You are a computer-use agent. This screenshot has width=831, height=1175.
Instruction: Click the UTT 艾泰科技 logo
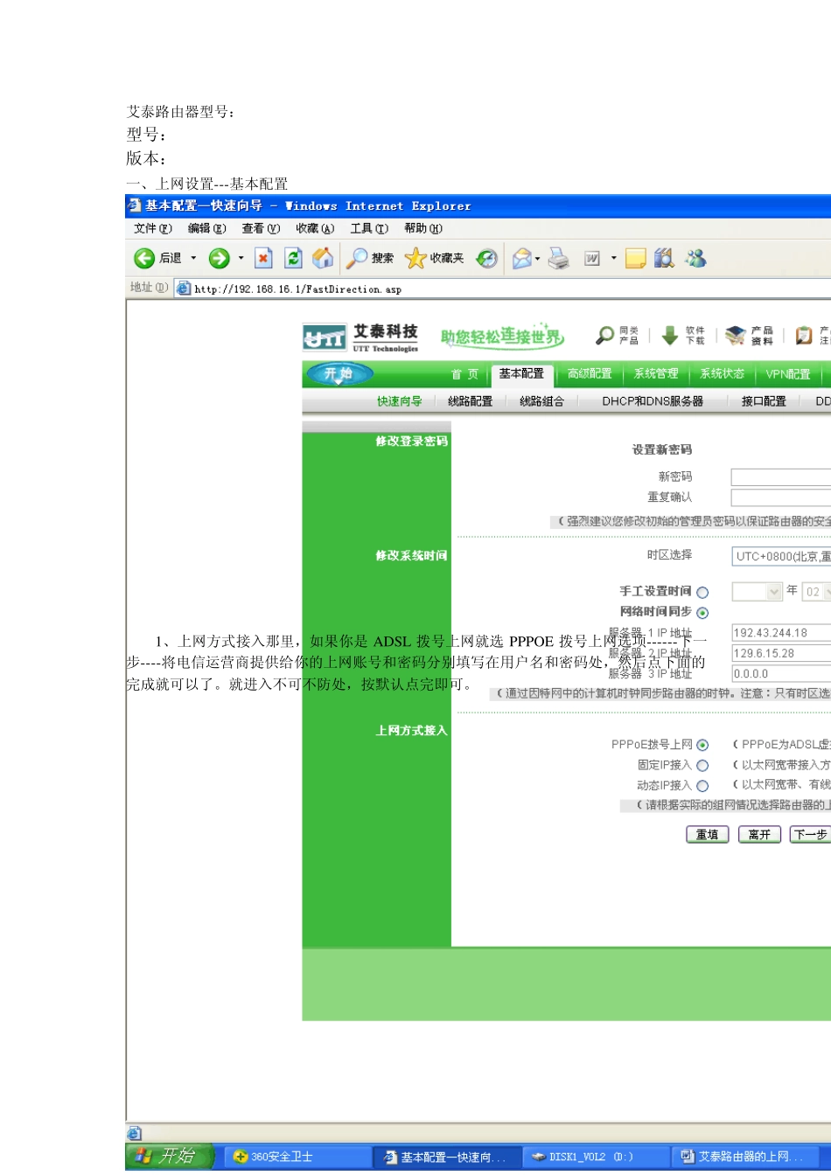[361, 337]
